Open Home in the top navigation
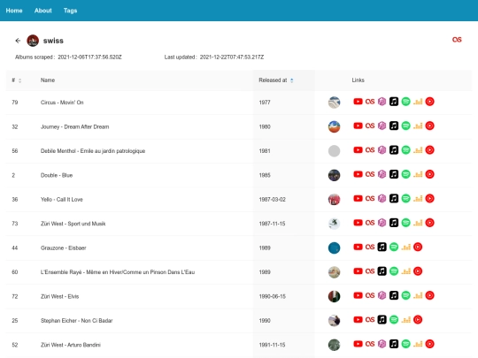This screenshot has height=358, width=478. (x=14, y=11)
